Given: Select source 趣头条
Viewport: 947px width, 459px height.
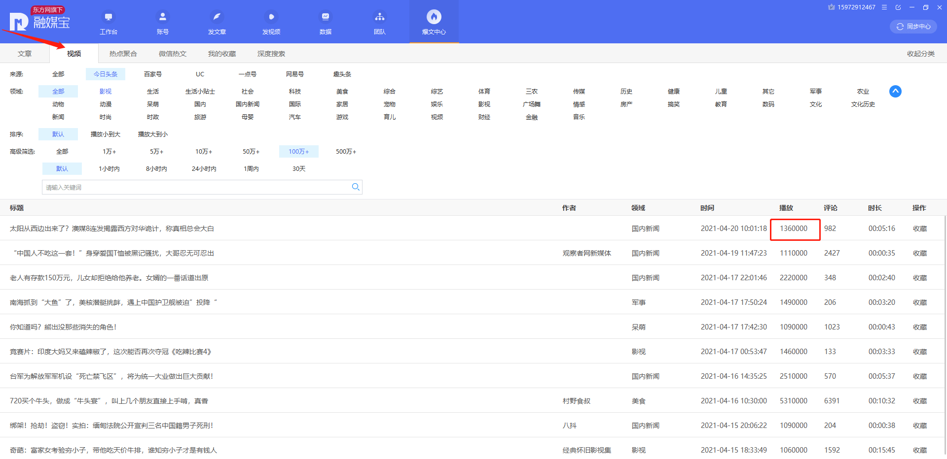Looking at the screenshot, I should [x=342, y=74].
